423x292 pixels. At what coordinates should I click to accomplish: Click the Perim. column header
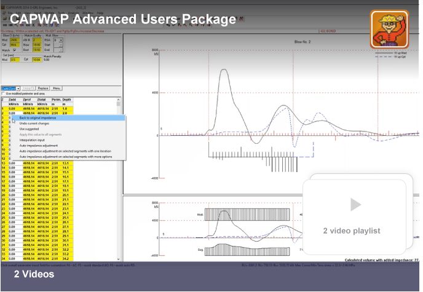[56, 100]
